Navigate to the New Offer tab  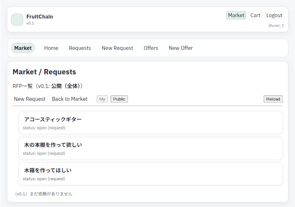point(181,48)
